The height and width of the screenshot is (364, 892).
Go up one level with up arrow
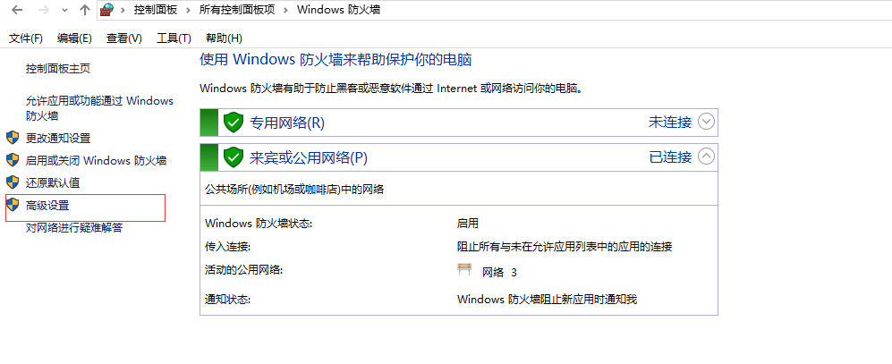(85, 10)
